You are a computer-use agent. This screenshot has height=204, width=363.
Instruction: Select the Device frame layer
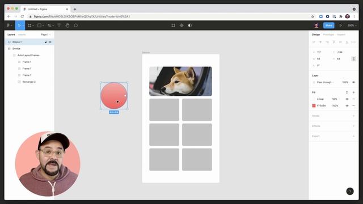[x=29, y=49]
